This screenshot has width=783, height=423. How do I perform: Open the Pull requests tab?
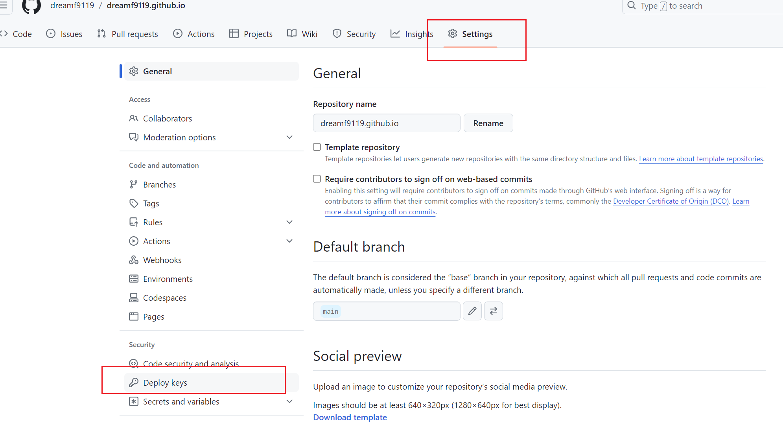click(127, 34)
